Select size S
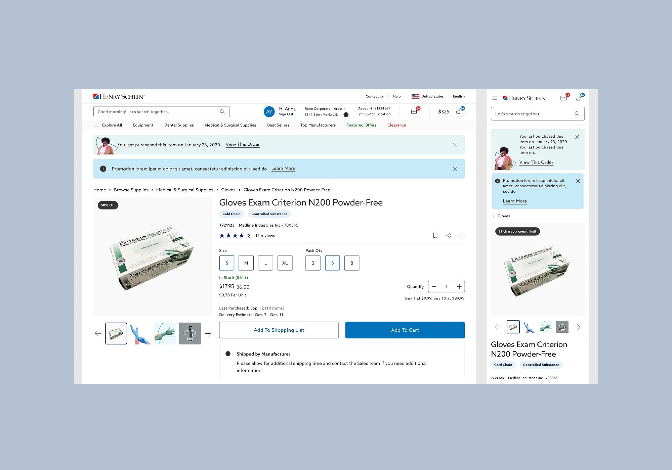The width and height of the screenshot is (672, 470). click(227, 263)
